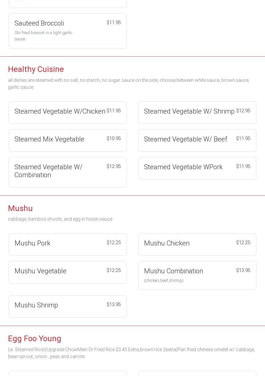Choose Steamed Vegetable W/ Shrimp
265x376 pixels.
click(197, 113)
